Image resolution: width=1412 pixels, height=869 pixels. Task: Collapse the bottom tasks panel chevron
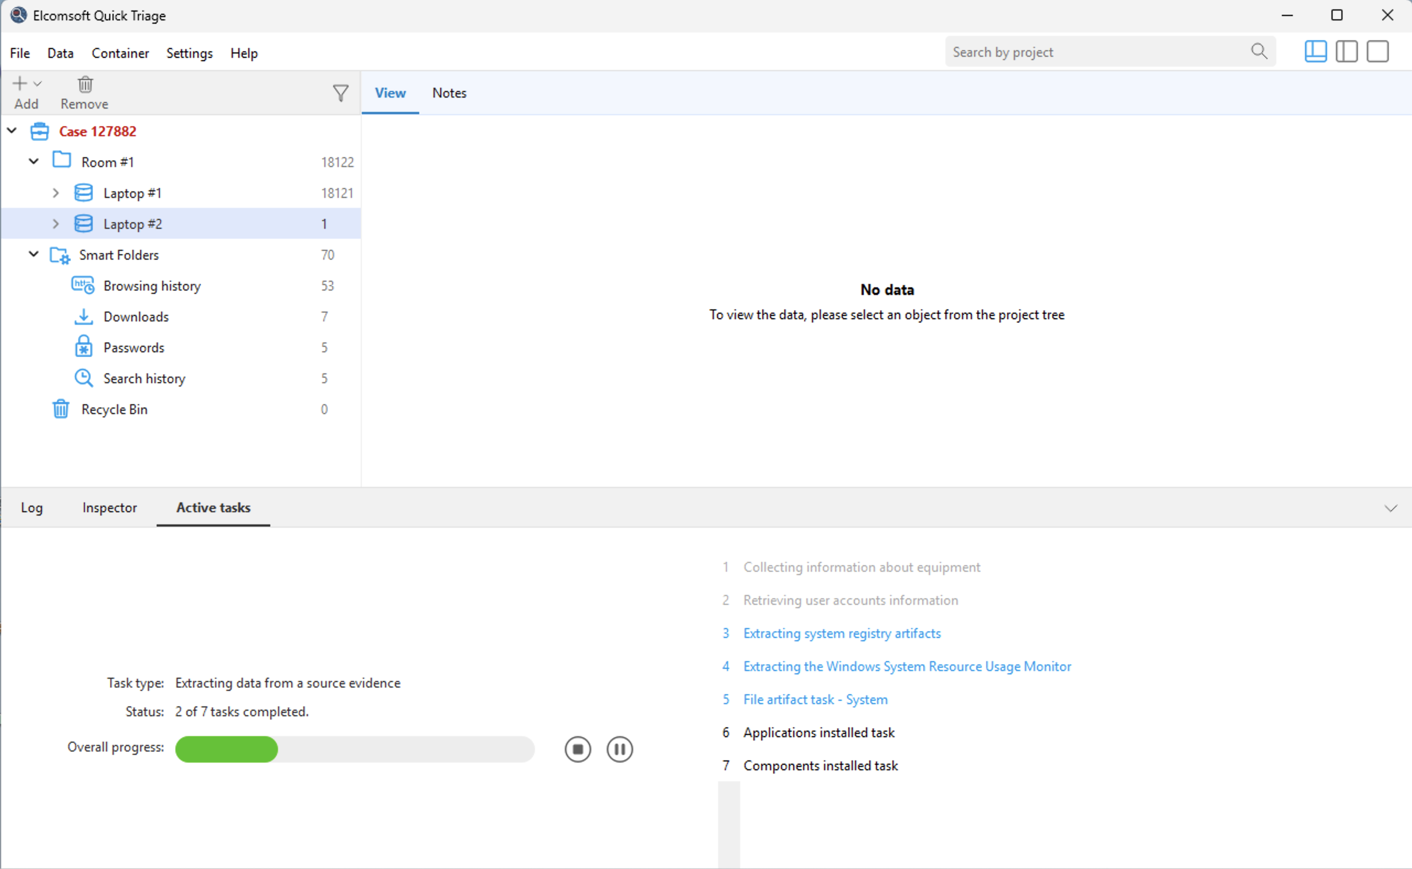pyautogui.click(x=1390, y=508)
